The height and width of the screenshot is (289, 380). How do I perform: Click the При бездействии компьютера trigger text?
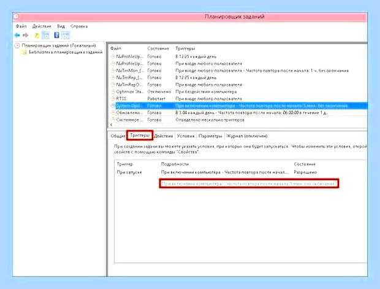pyautogui.click(x=206, y=91)
